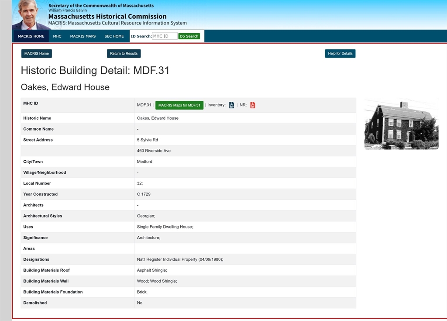View the Edward Oakes House photo thumbnail
This screenshot has width=447, height=321.
pyautogui.click(x=401, y=125)
